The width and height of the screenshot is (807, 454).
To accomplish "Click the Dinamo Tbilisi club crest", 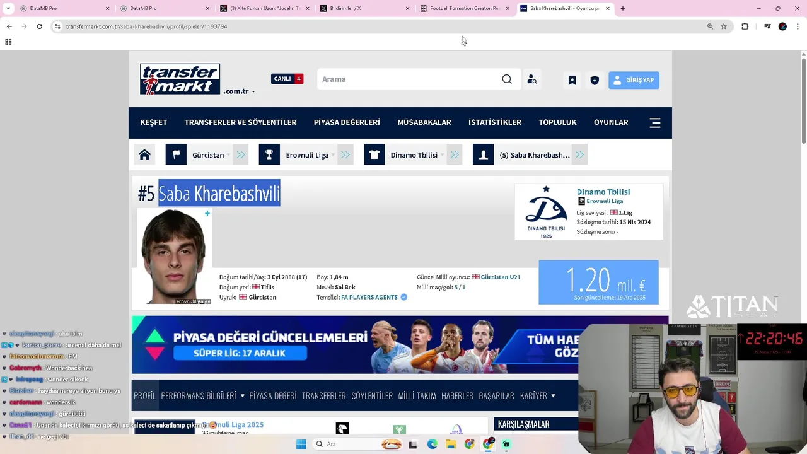I will click(x=546, y=212).
